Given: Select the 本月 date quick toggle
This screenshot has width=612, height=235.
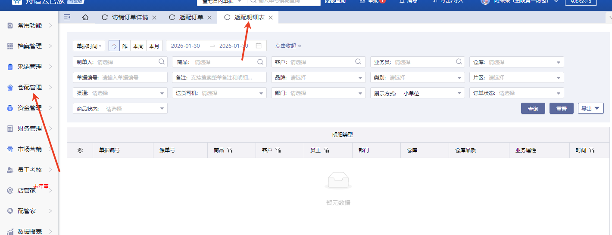Looking at the screenshot, I should click(x=154, y=46).
